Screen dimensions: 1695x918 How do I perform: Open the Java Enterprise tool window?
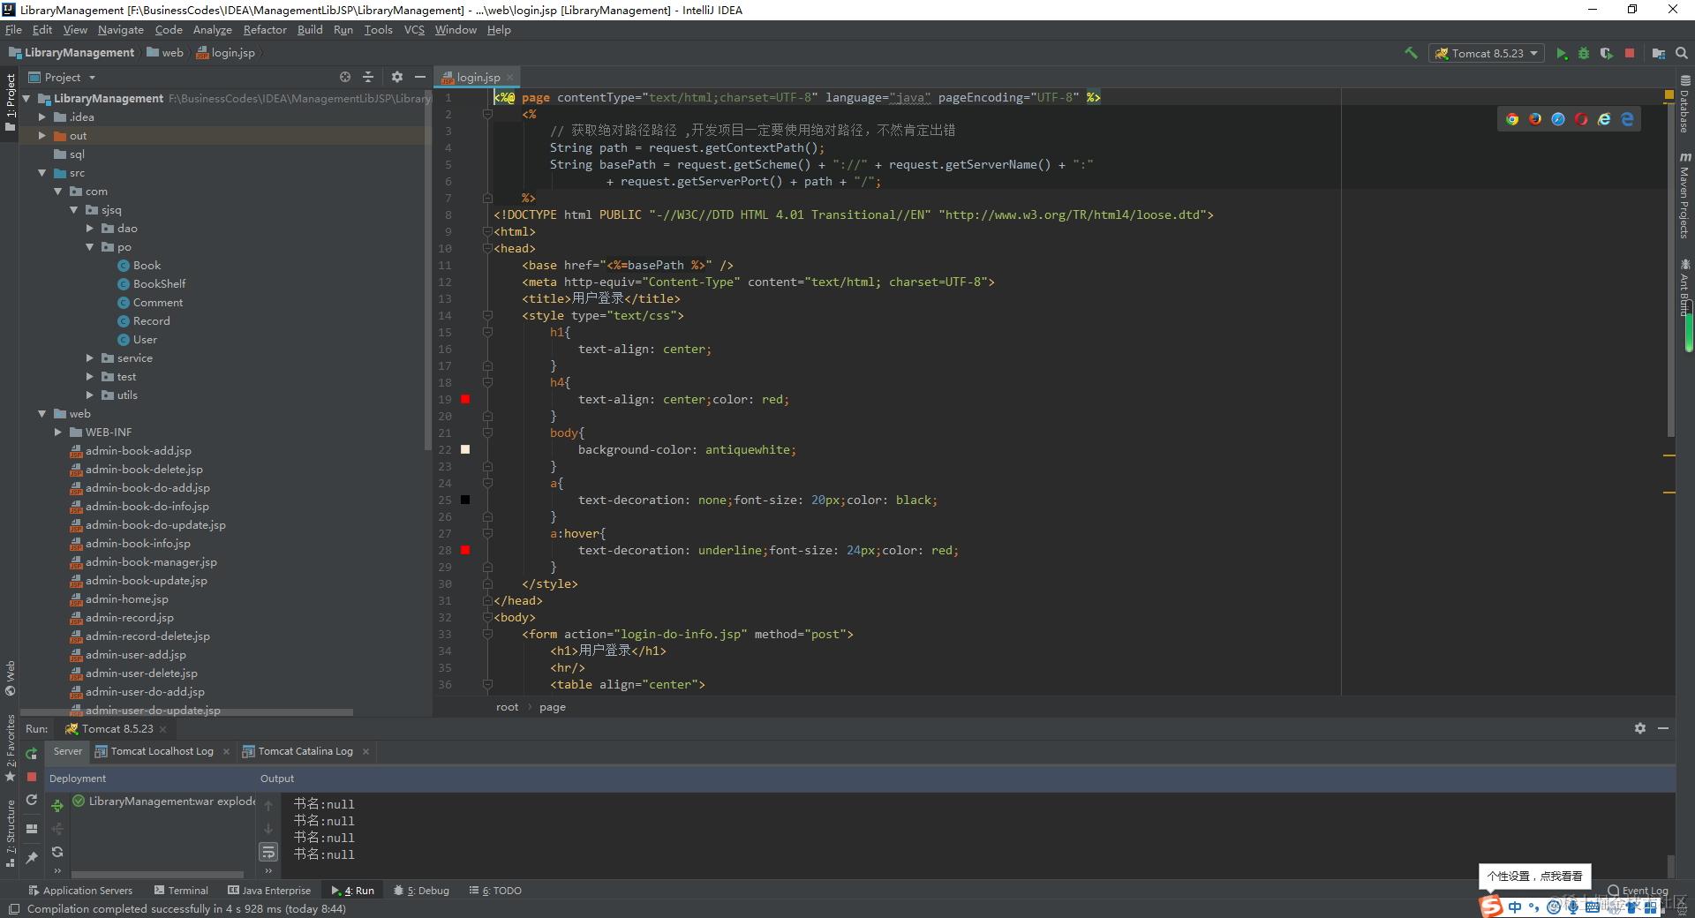269,891
